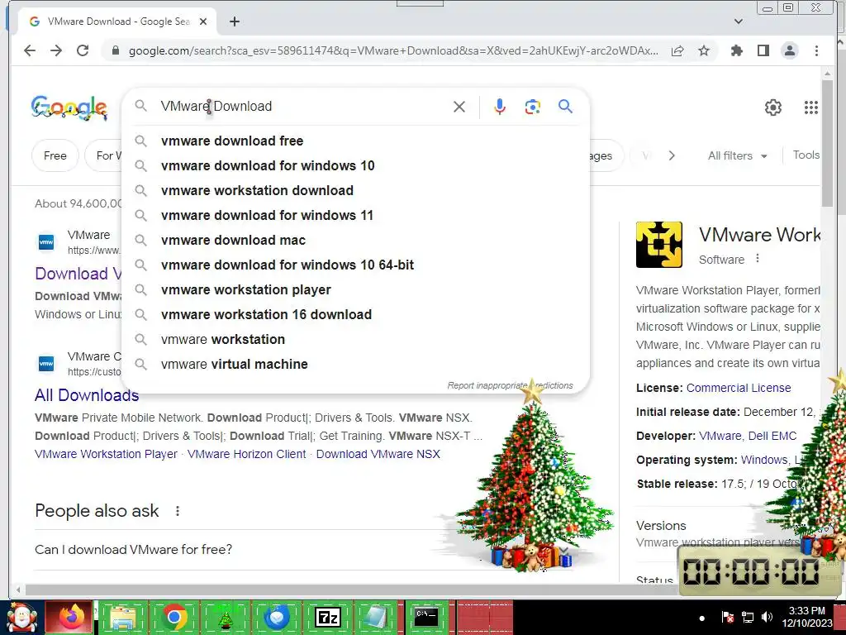
Task: Choose suggestion 'vmware download free'
Action: (355, 141)
